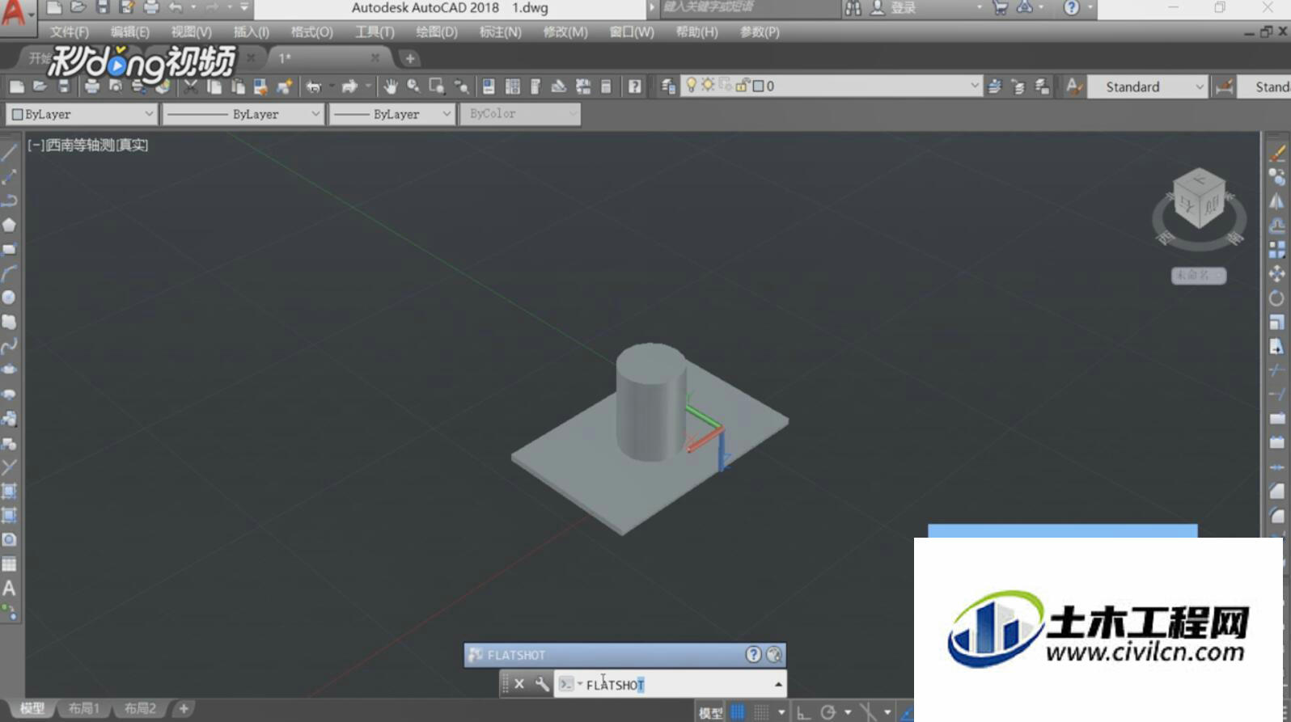The height and width of the screenshot is (722, 1291).
Task: Switch to the 布局2 layout tab
Action: [140, 708]
